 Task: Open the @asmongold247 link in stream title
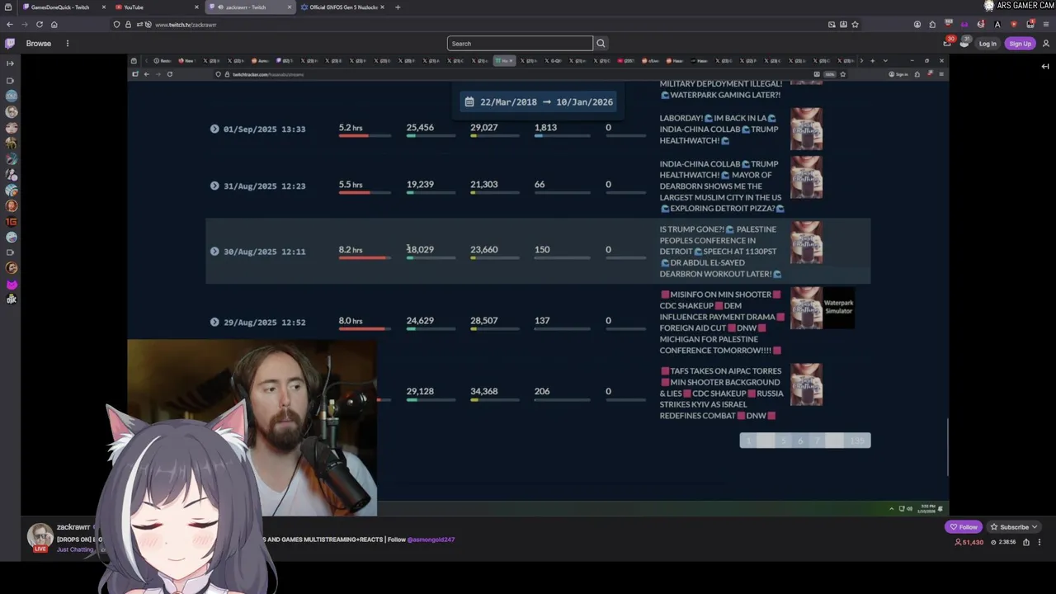click(431, 540)
